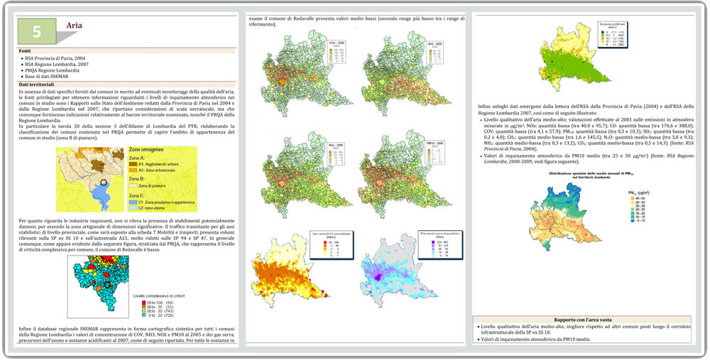Click the red '35 to 100 (50)' legend entry
Viewport: 710px width, 360px height.
coord(159,302)
